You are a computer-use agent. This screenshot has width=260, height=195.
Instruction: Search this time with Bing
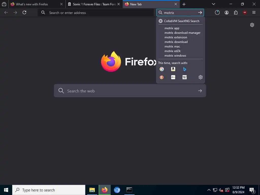tap(185, 69)
